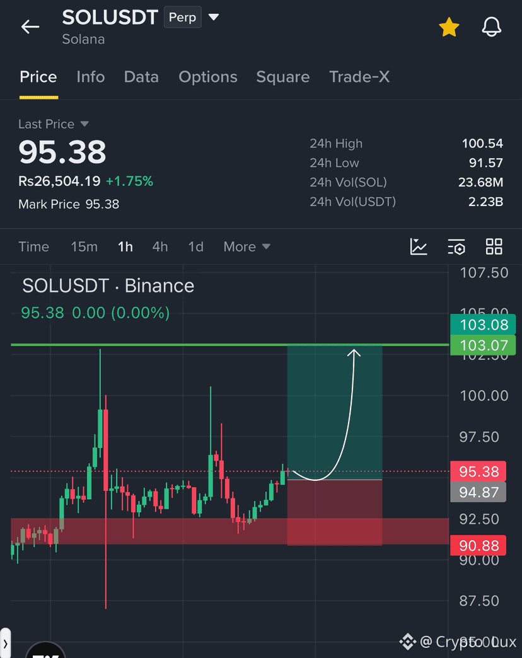Expand the left side panel chevron

pos(5,643)
